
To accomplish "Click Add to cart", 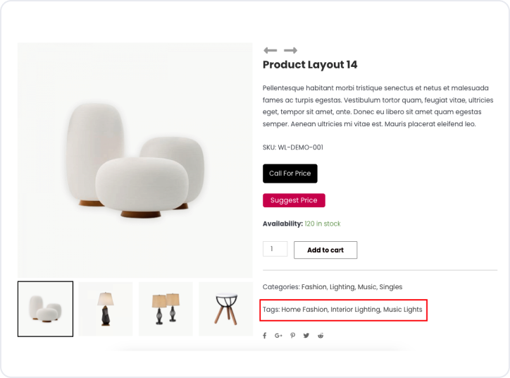I will 325,250.
